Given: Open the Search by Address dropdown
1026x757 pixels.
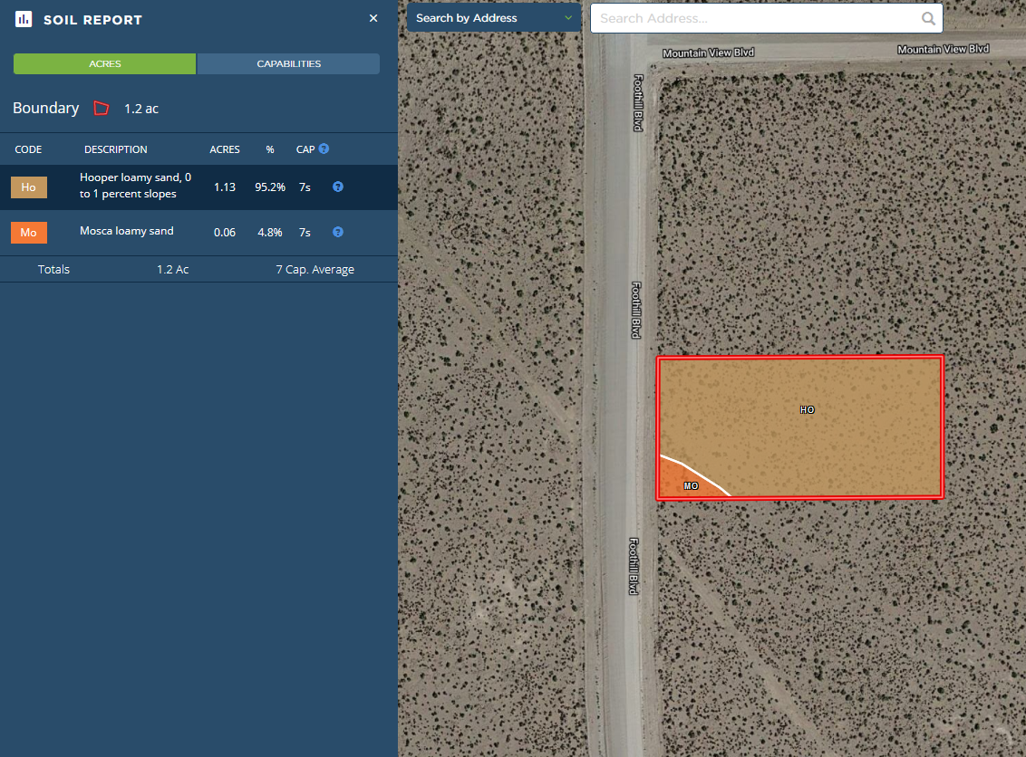Looking at the screenshot, I should [494, 18].
